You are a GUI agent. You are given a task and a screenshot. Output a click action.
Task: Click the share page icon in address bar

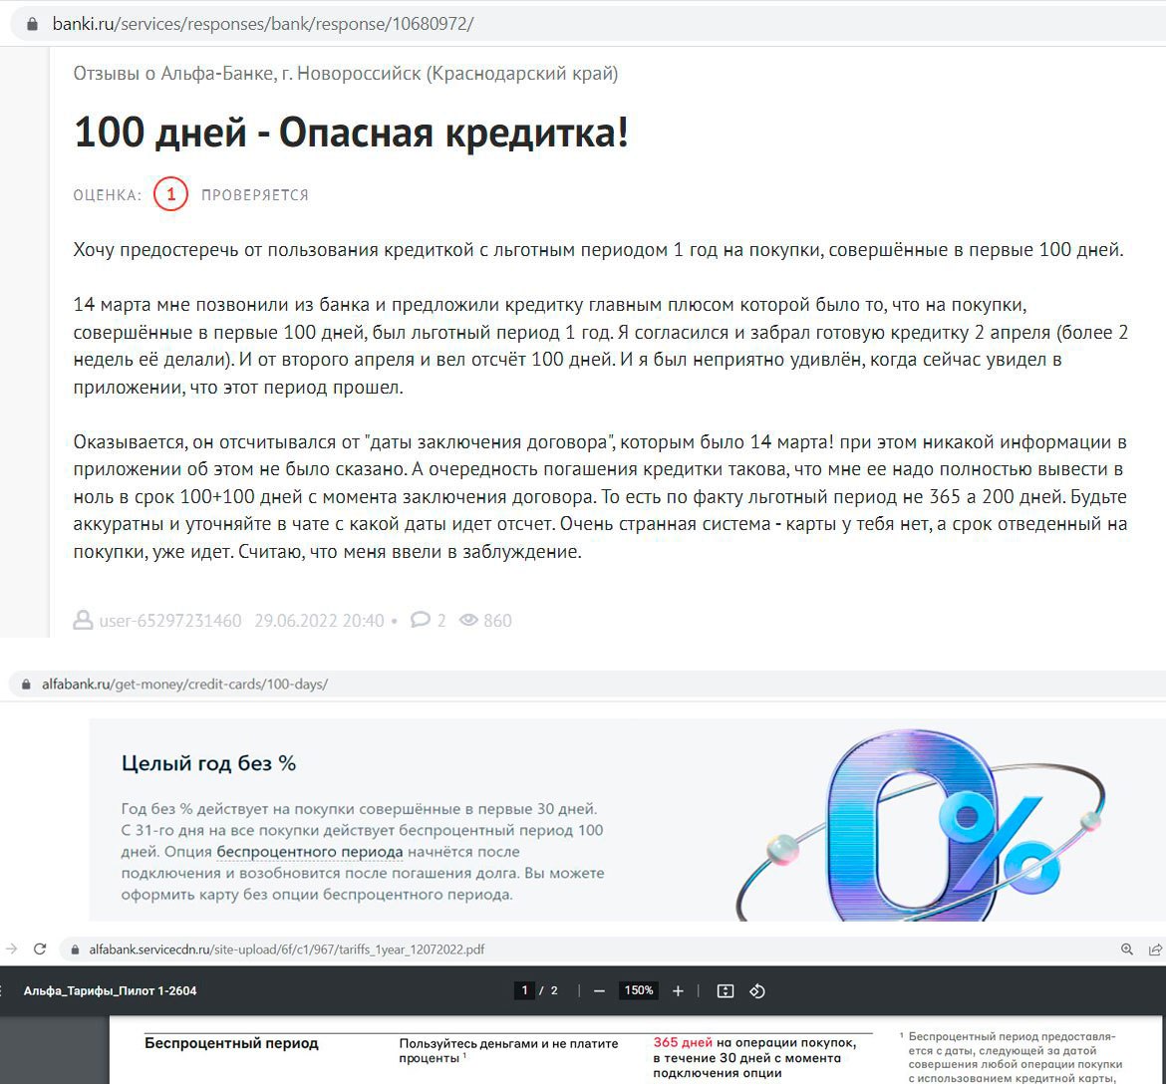coord(1155,949)
